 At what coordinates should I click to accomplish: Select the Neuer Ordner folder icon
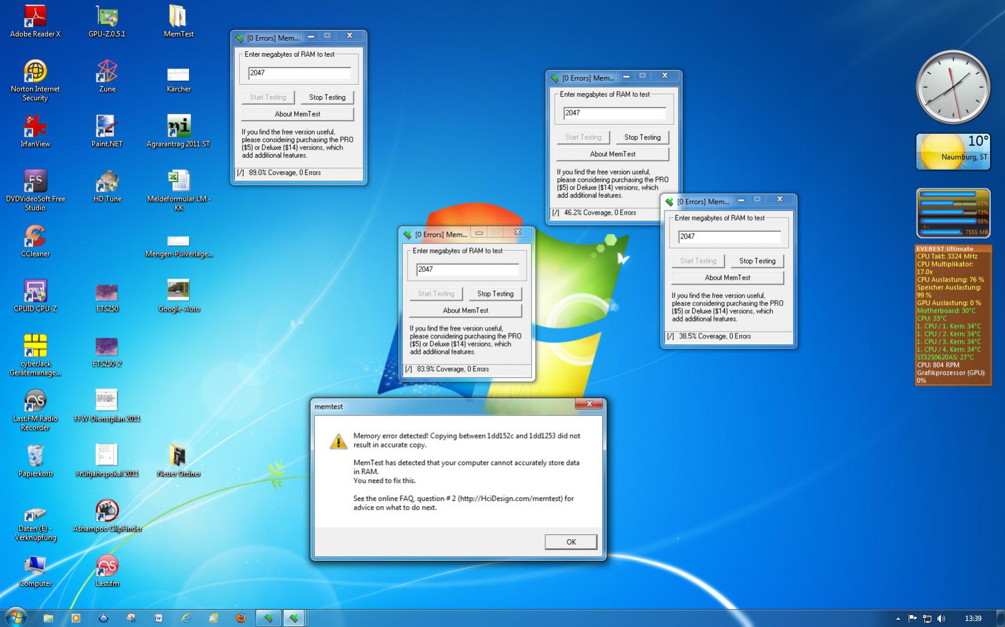point(178,461)
